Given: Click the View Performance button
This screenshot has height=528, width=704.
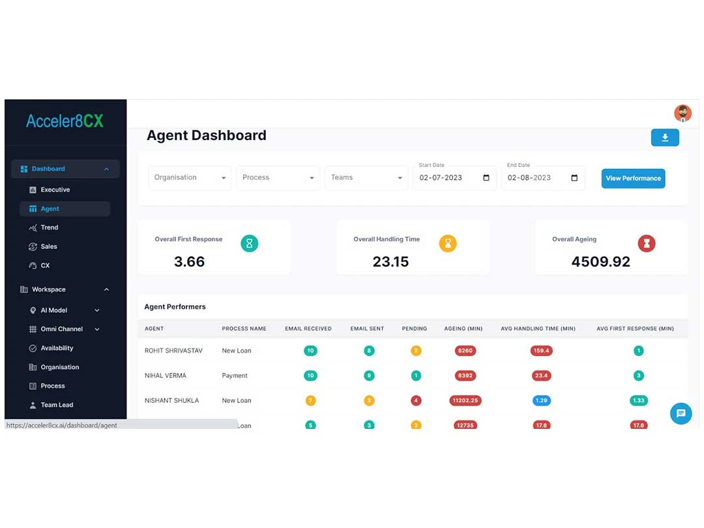Looking at the screenshot, I should (633, 178).
